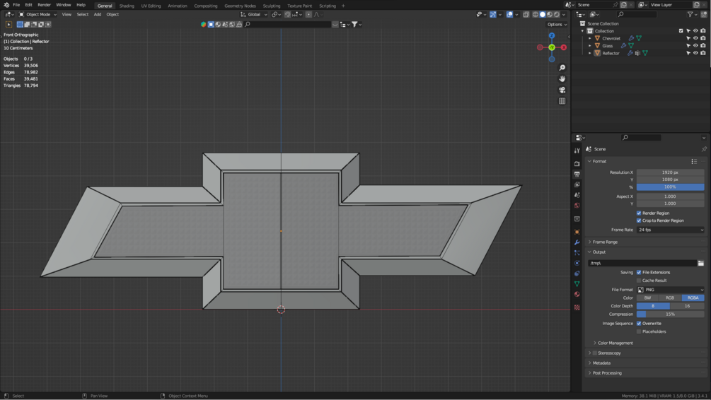Select RGB color mode button
This screenshot has height=400, width=711.
point(669,298)
